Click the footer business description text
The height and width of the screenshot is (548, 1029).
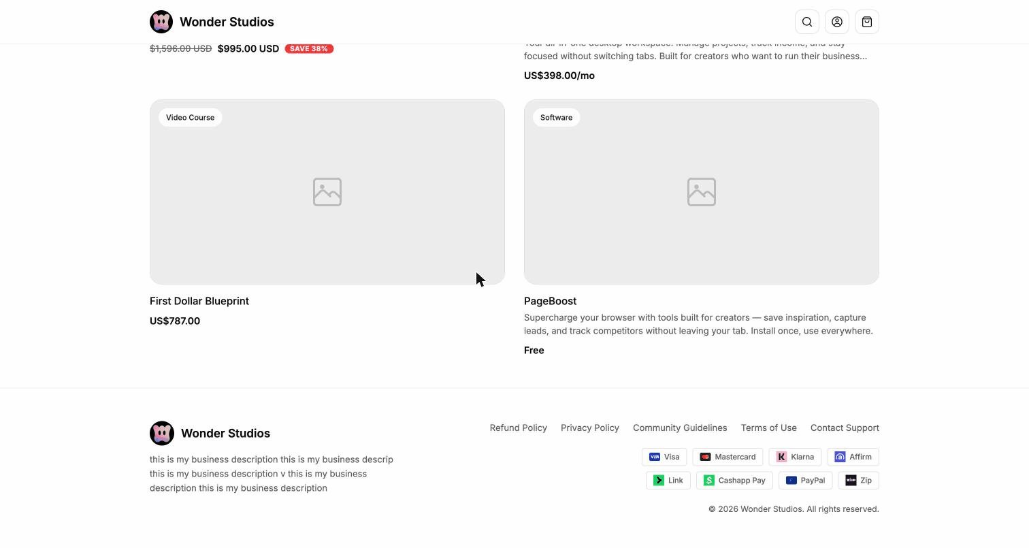coord(272,474)
